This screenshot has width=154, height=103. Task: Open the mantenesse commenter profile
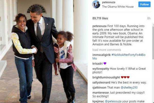click(x=101, y=93)
